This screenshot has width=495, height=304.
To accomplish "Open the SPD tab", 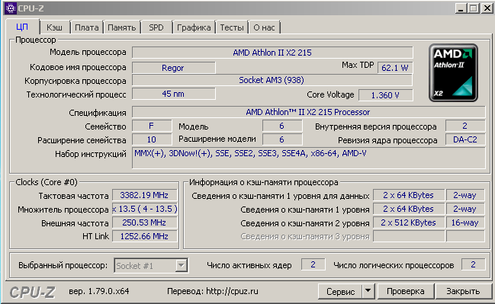I will pyautogui.click(x=156, y=27).
